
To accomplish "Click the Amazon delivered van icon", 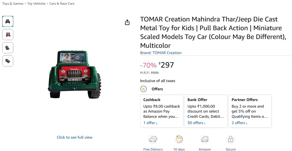I will point(205,139).
